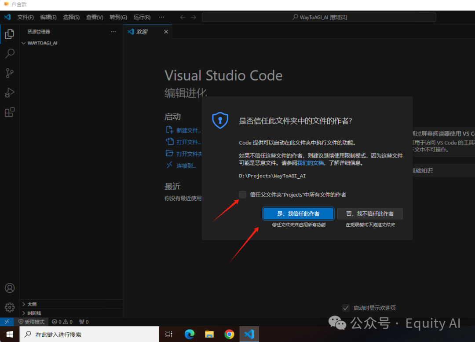Open the Search view in activity bar
Viewport: 475px width, 342px height.
click(9, 54)
